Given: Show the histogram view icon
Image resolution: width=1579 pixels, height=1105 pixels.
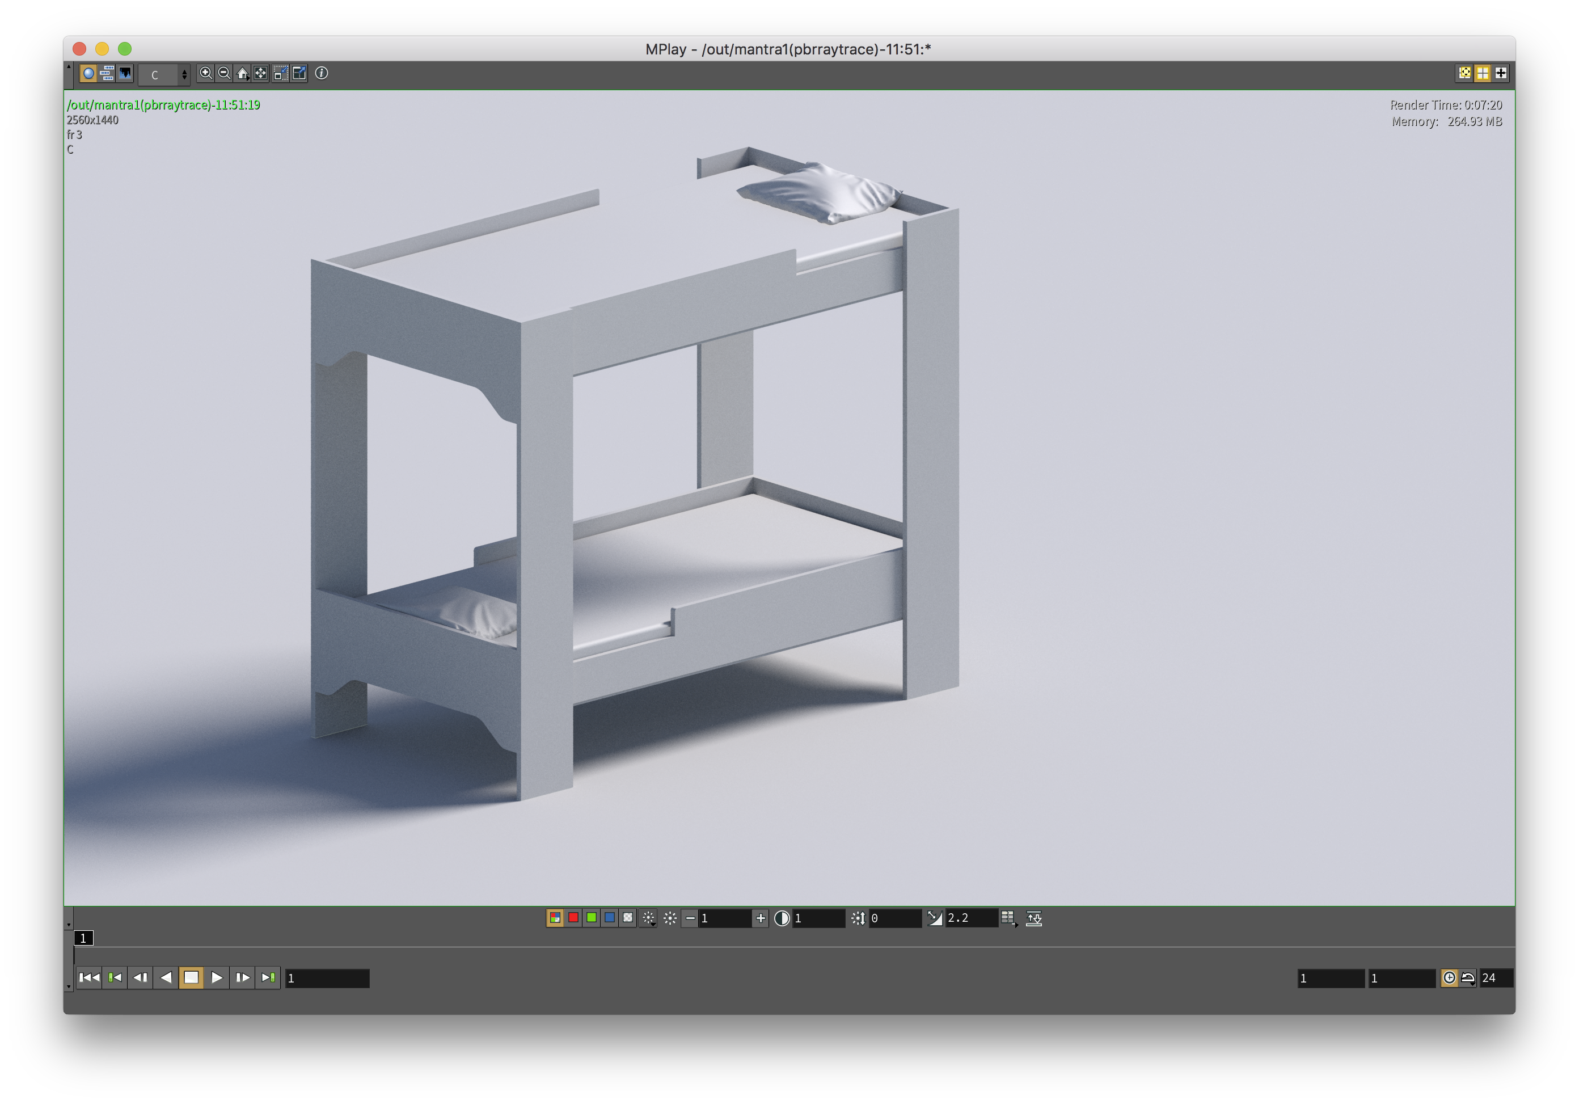Looking at the screenshot, I should click(x=125, y=73).
